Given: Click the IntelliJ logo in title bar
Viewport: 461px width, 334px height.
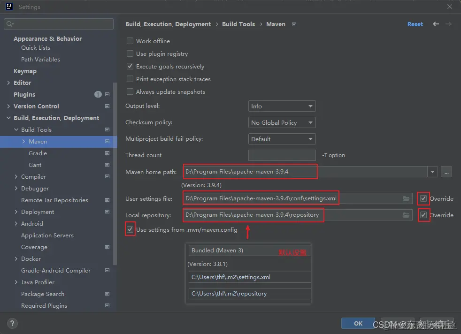Looking at the screenshot, I should tap(9, 7).
